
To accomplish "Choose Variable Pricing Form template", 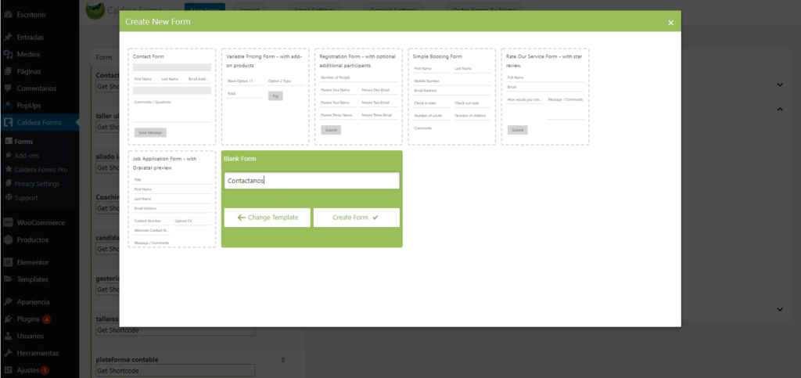I will (x=265, y=96).
